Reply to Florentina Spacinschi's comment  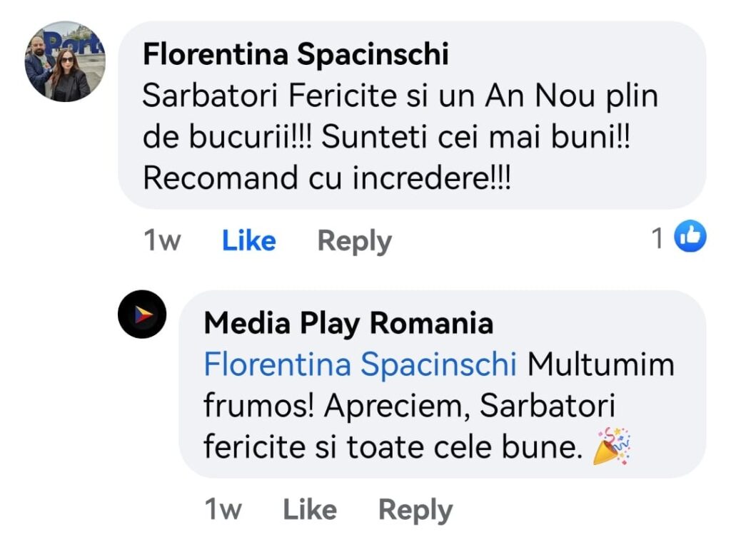[354, 241]
